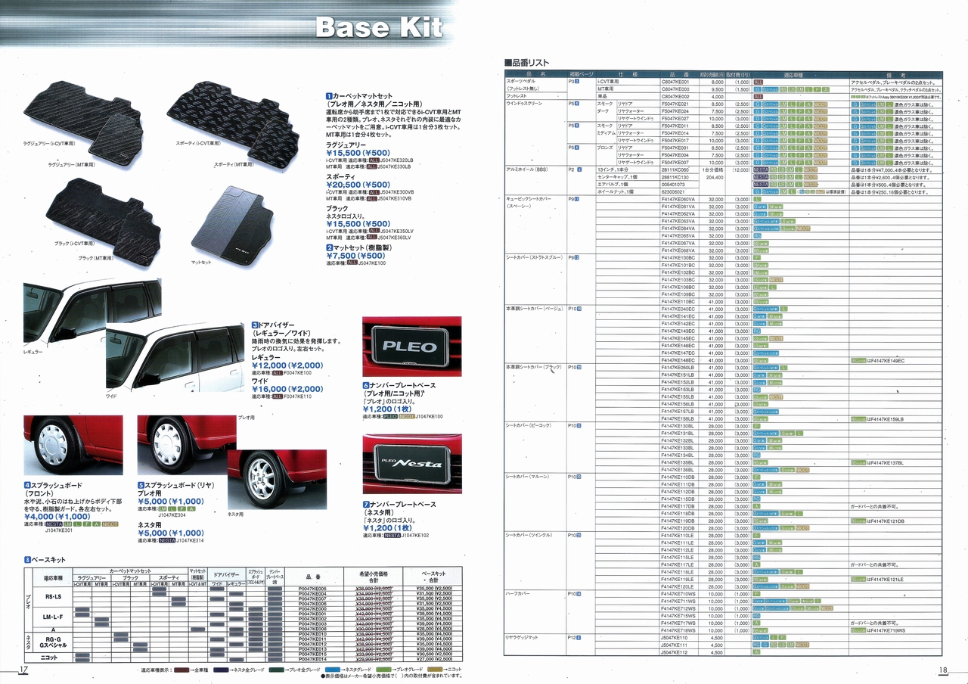
Task: Open the ワイド door visor photo
Action: pos(175,357)
